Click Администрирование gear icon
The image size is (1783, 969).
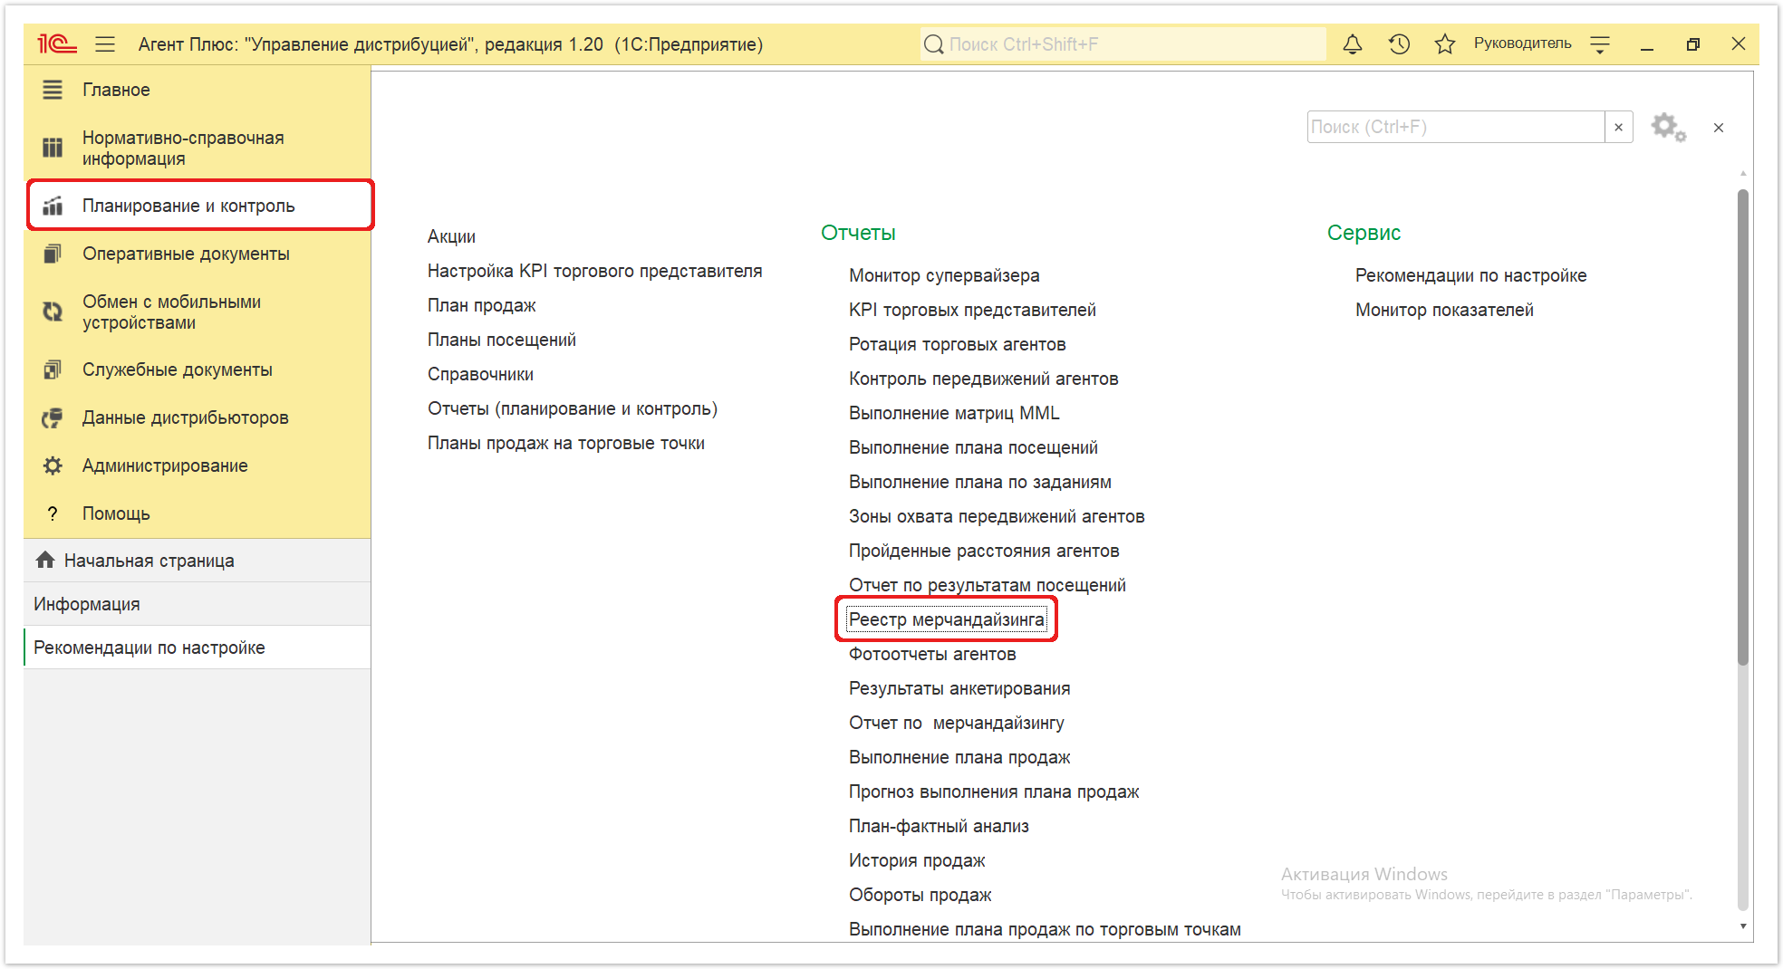(53, 465)
